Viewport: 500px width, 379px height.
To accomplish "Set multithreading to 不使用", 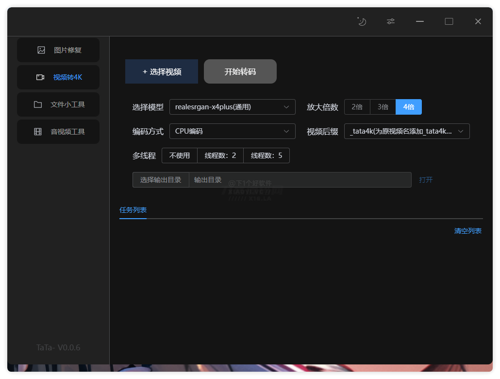I will point(179,155).
